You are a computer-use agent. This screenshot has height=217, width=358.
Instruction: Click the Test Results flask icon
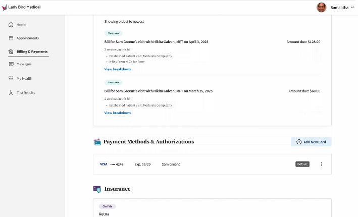(11, 93)
